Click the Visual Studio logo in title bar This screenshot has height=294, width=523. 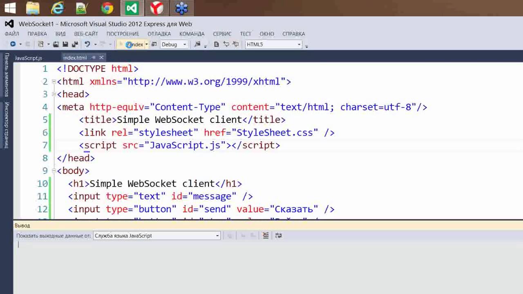(x=9, y=24)
